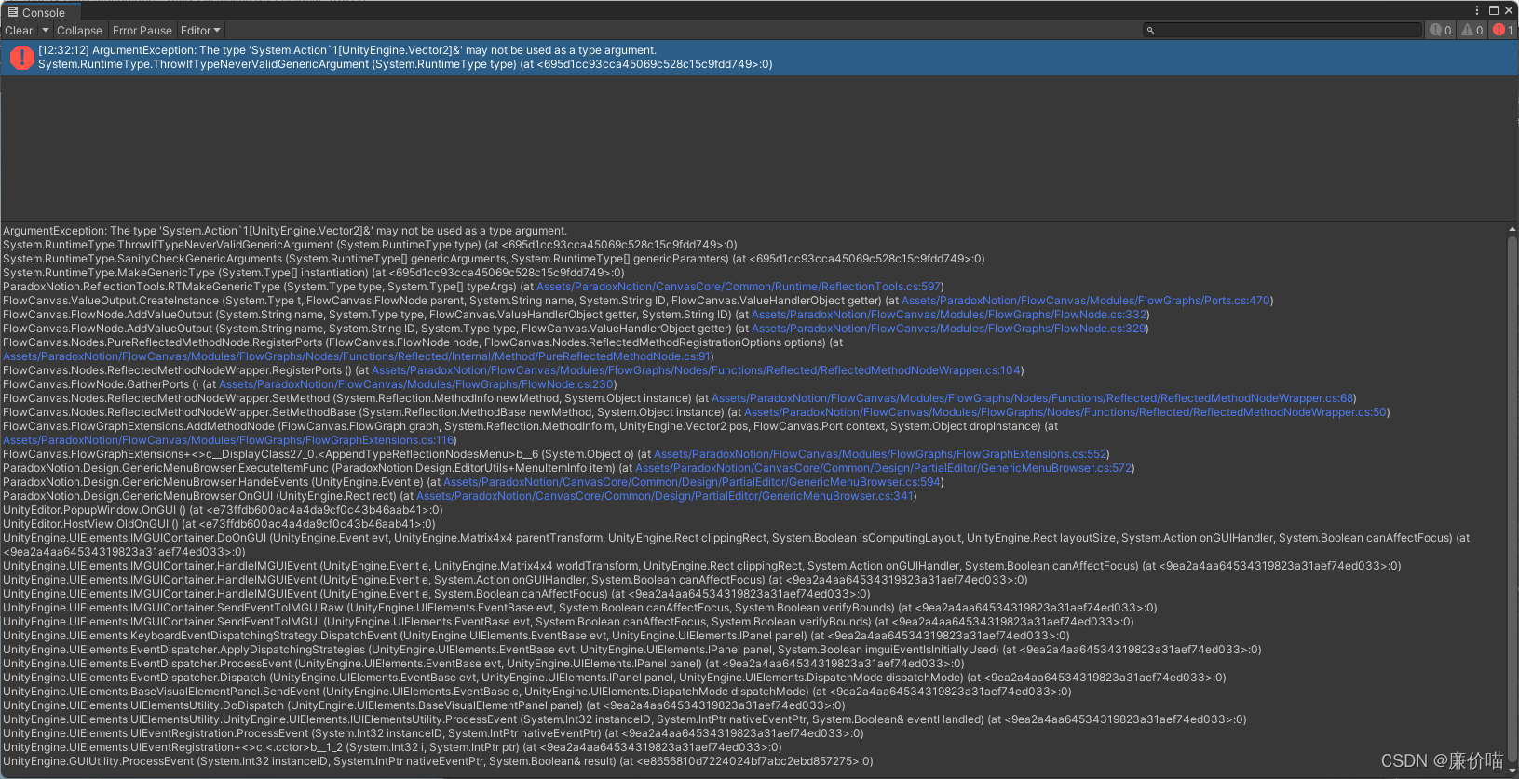Open the Clear options dropdown arrow
This screenshot has height=779, width=1519.
46,31
